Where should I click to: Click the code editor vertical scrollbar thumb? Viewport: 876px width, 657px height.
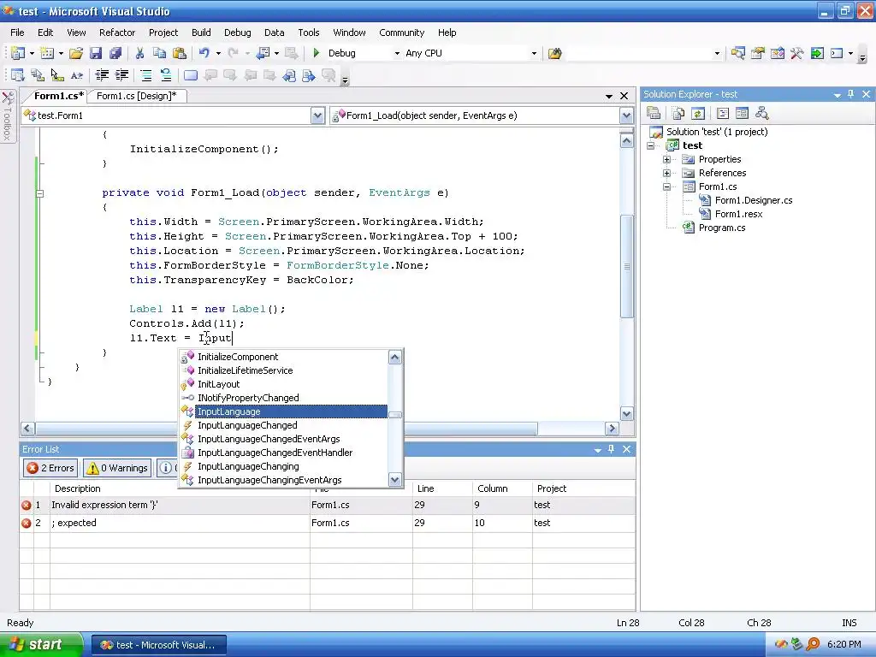coord(627,267)
